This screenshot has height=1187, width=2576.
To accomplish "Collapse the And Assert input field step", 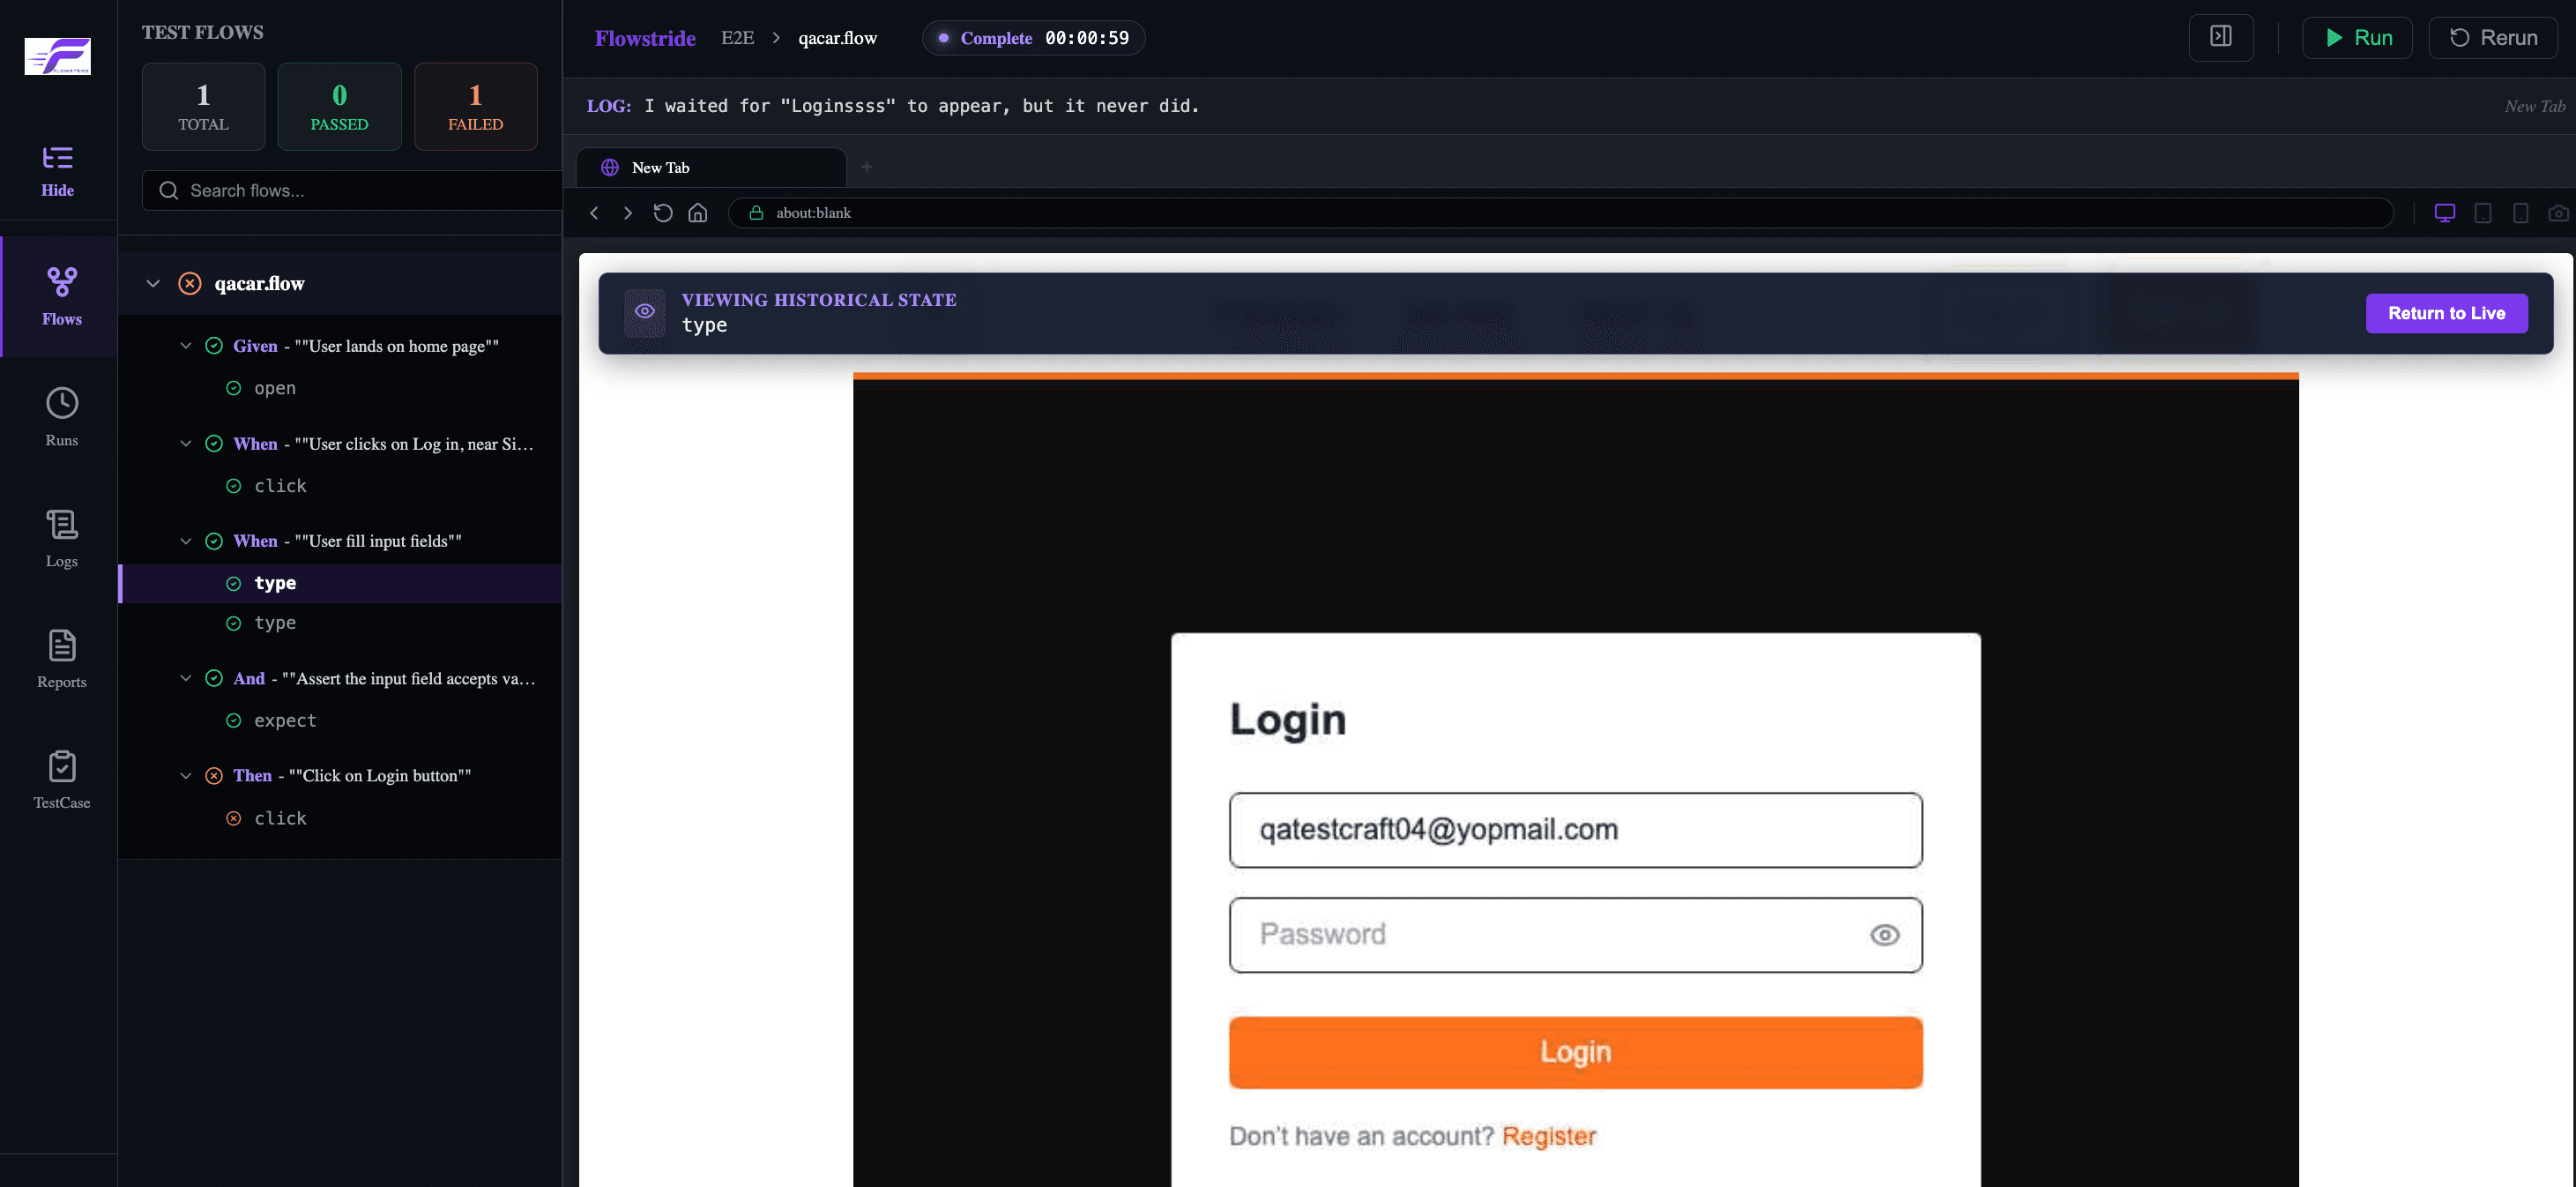I will (x=185, y=678).
